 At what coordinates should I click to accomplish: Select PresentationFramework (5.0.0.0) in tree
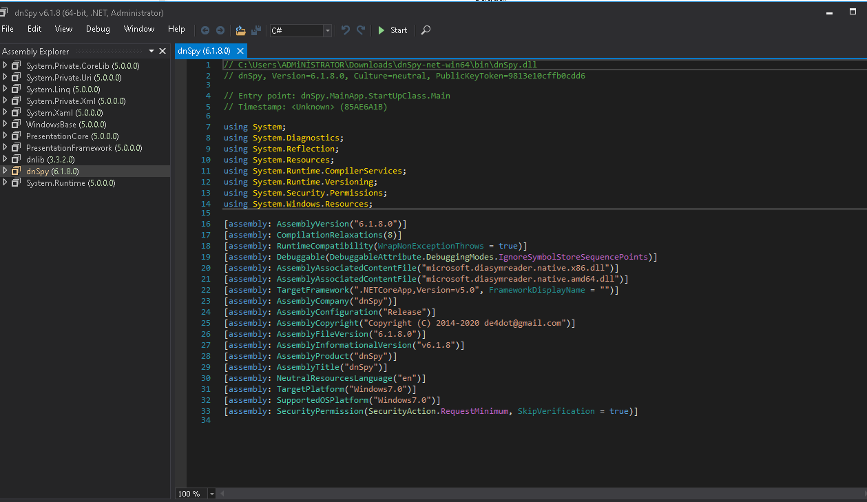pyautogui.click(x=84, y=148)
